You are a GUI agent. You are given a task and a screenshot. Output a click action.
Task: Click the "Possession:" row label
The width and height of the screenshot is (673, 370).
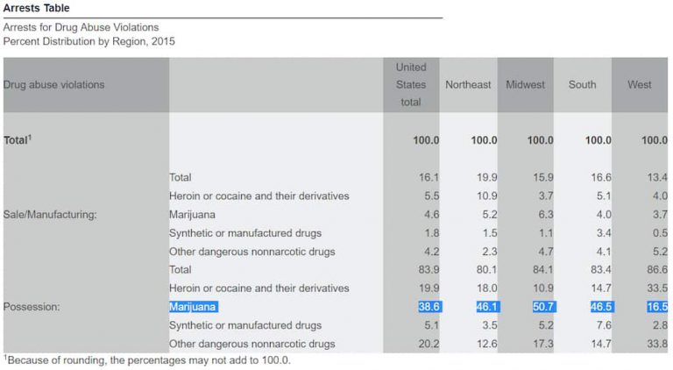pos(32,307)
